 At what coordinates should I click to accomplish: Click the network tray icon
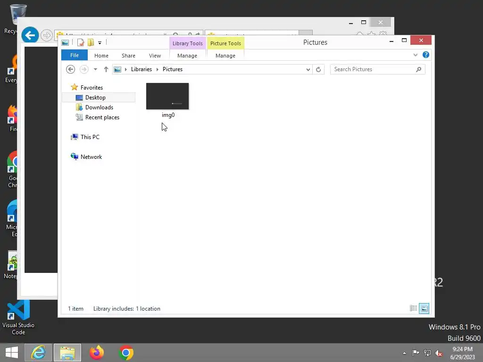tap(427, 353)
